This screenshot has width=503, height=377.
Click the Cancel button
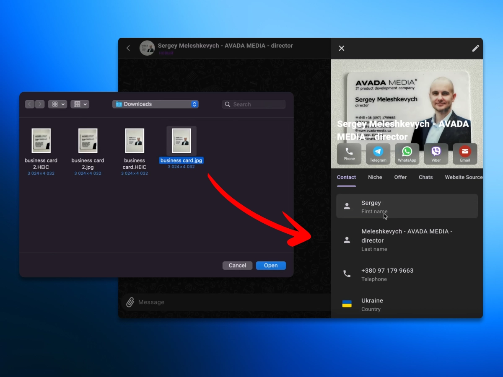[237, 266]
